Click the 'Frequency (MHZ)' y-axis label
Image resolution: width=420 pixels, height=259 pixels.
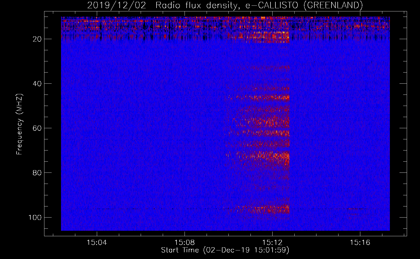pyautogui.click(x=19, y=124)
